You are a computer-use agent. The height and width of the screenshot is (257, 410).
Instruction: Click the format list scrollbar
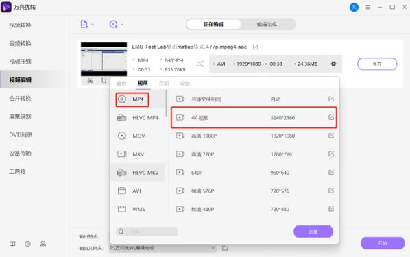pyautogui.click(x=167, y=103)
